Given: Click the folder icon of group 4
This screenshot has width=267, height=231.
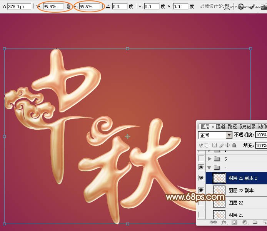Looking at the screenshot, I should click(217, 167).
